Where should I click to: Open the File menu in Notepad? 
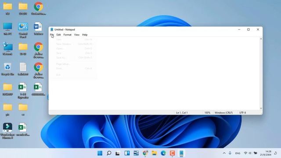52,35
